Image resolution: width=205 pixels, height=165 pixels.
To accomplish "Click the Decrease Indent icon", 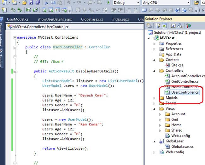I will coord(114,10).
